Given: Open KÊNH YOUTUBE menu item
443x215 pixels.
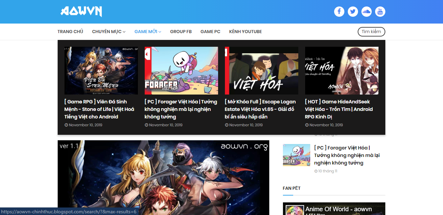Looking at the screenshot, I should pos(245,32).
